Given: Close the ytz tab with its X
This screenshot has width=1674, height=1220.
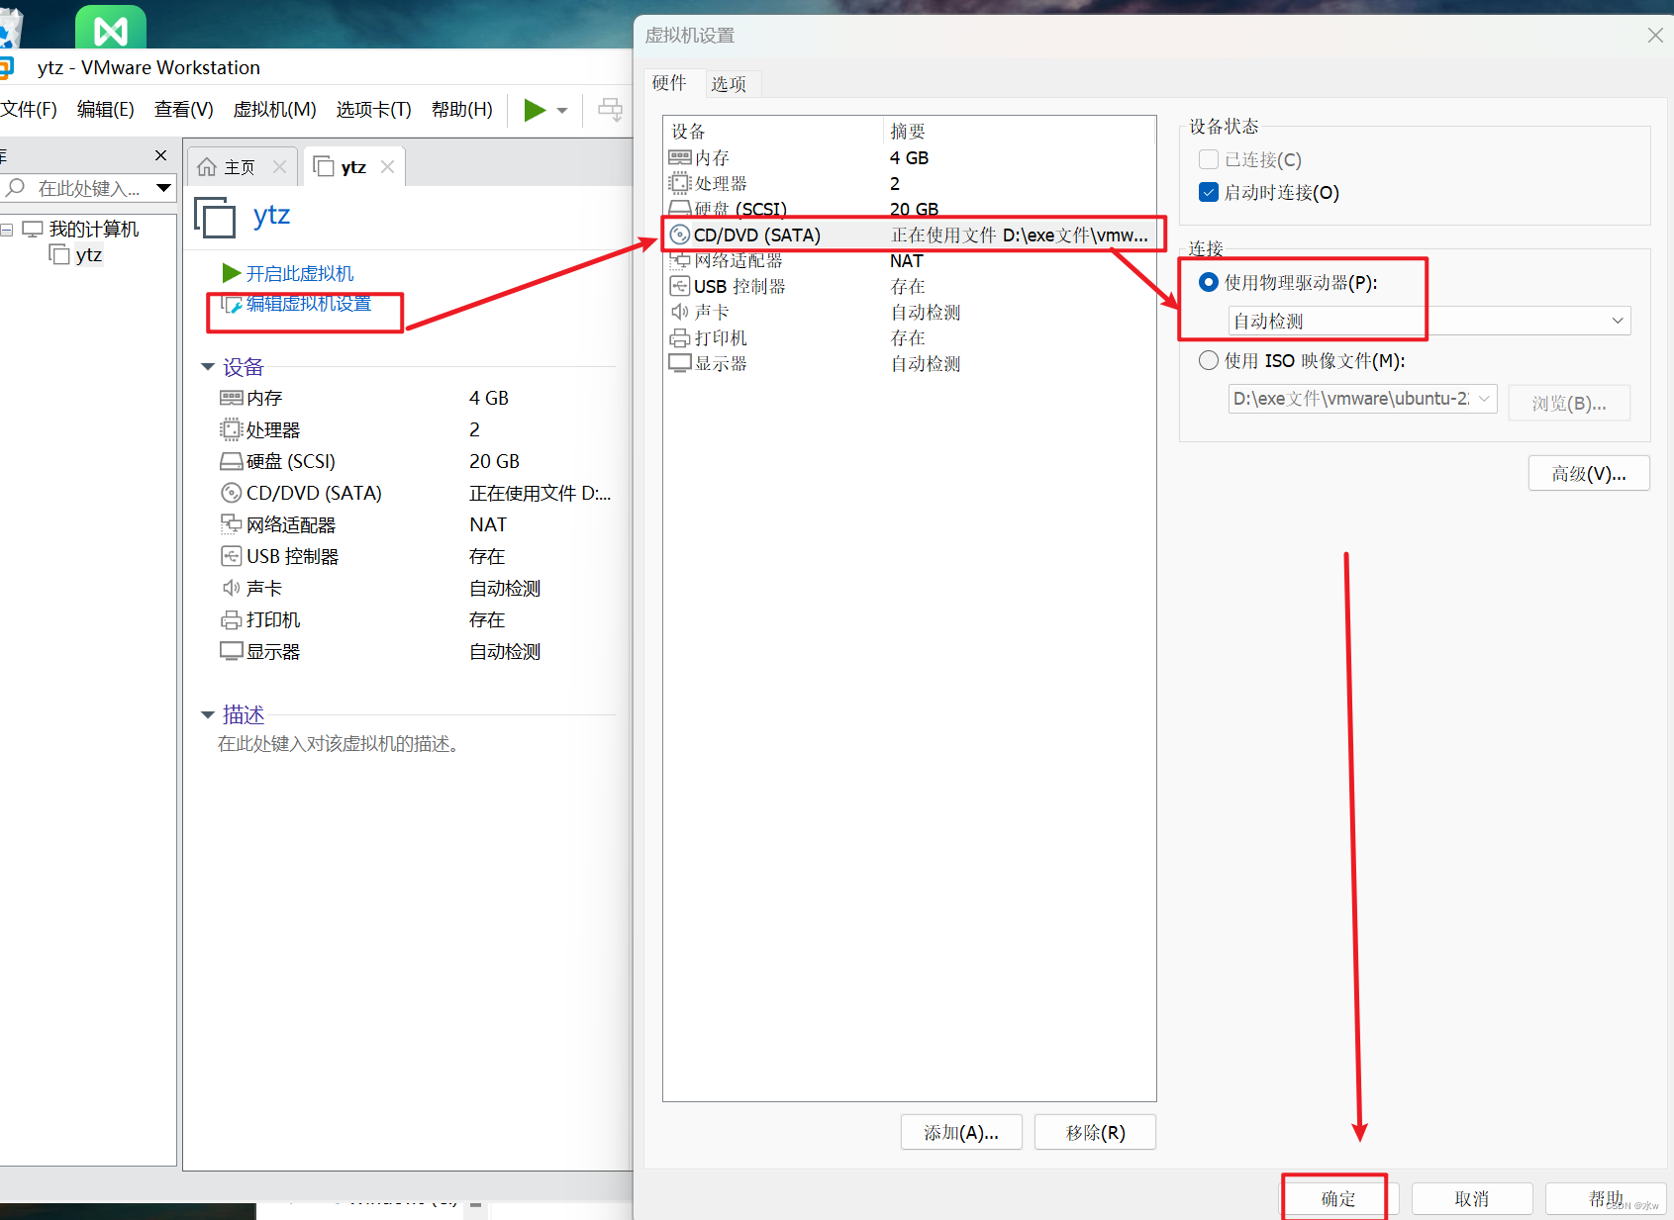Looking at the screenshot, I should click(387, 166).
